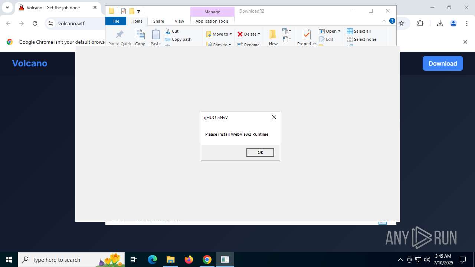Close the ijHUOTaNvV message dialog

(274, 117)
